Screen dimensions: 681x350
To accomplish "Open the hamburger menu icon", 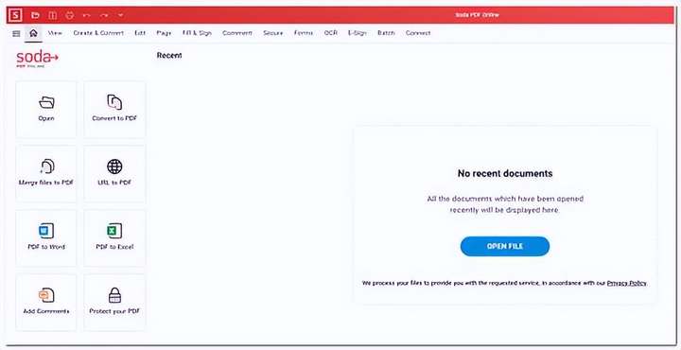I will [16, 33].
